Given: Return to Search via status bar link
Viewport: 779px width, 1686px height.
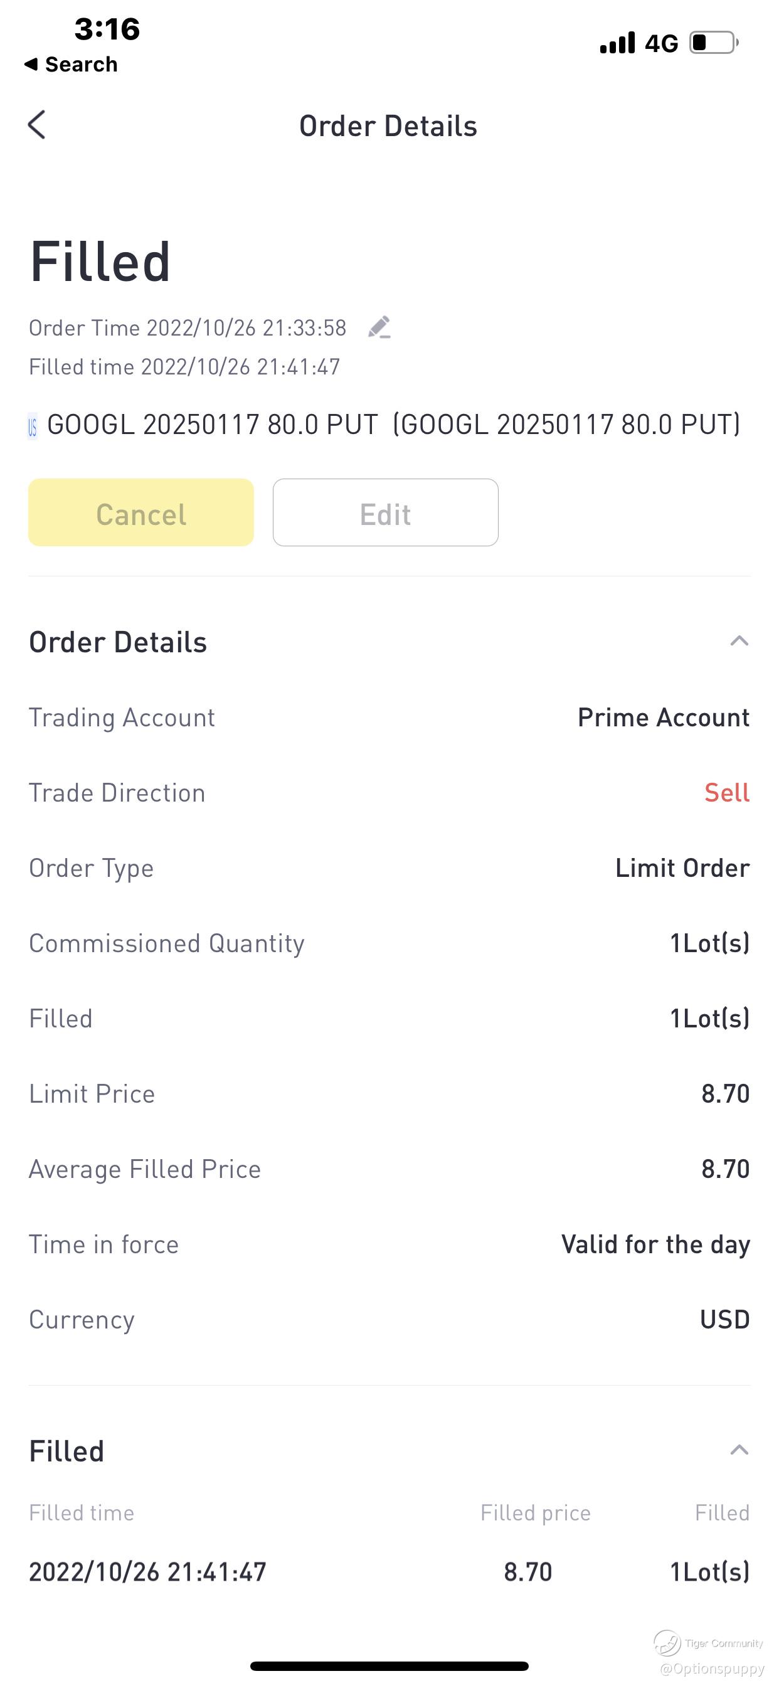Looking at the screenshot, I should tap(71, 64).
